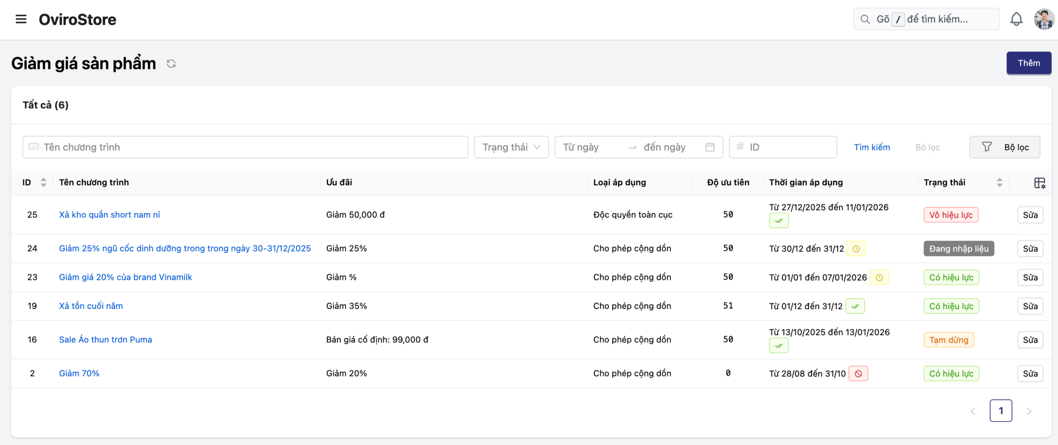Screen dimensions: 1058x445
Task: Click calendar icon in date range field
Action: coord(710,147)
